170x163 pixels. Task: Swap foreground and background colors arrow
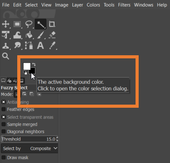coord(34,64)
